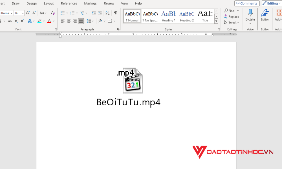The height and width of the screenshot is (169, 282).
Task: Insert bulleted list
Action: 63,13
